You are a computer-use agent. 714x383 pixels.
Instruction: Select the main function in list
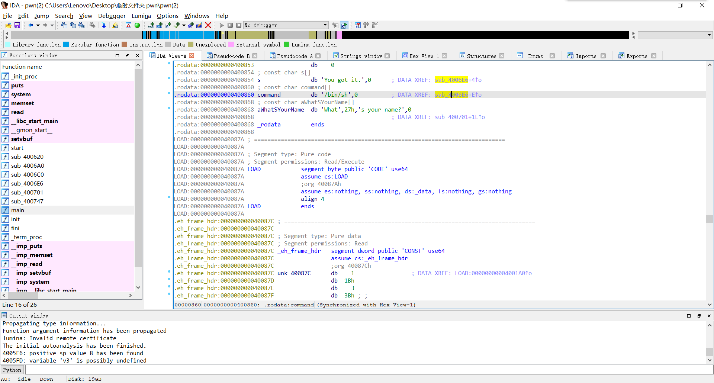point(67,210)
